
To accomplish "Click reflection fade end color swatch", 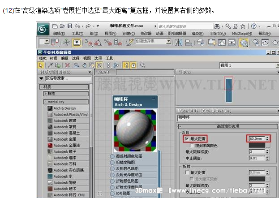I will pyautogui.click(x=257, y=145).
